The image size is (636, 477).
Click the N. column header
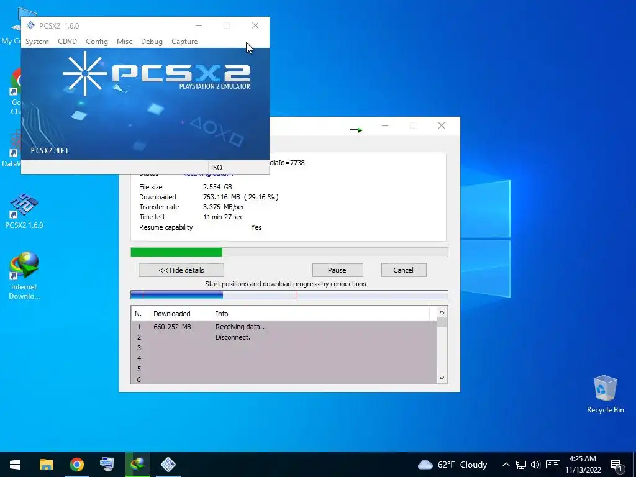pos(140,314)
